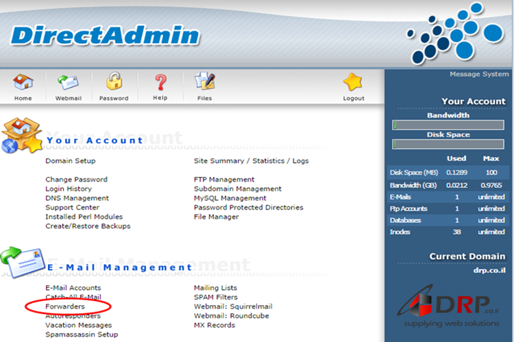Click the Logout star icon
Image resolution: width=514 pixels, height=342 pixels.
coord(353,83)
